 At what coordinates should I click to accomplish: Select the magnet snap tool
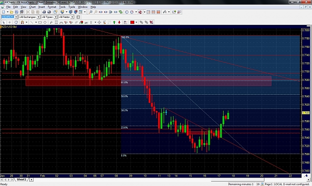click(22, 22)
